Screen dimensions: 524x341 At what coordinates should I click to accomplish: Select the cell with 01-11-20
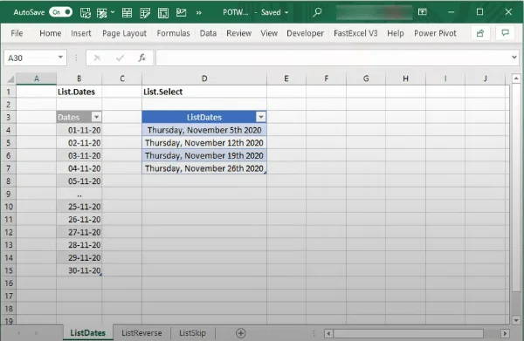click(79, 130)
